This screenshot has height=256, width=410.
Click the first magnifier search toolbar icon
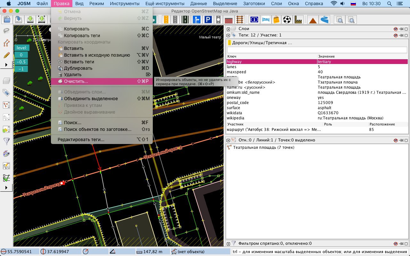340,20
